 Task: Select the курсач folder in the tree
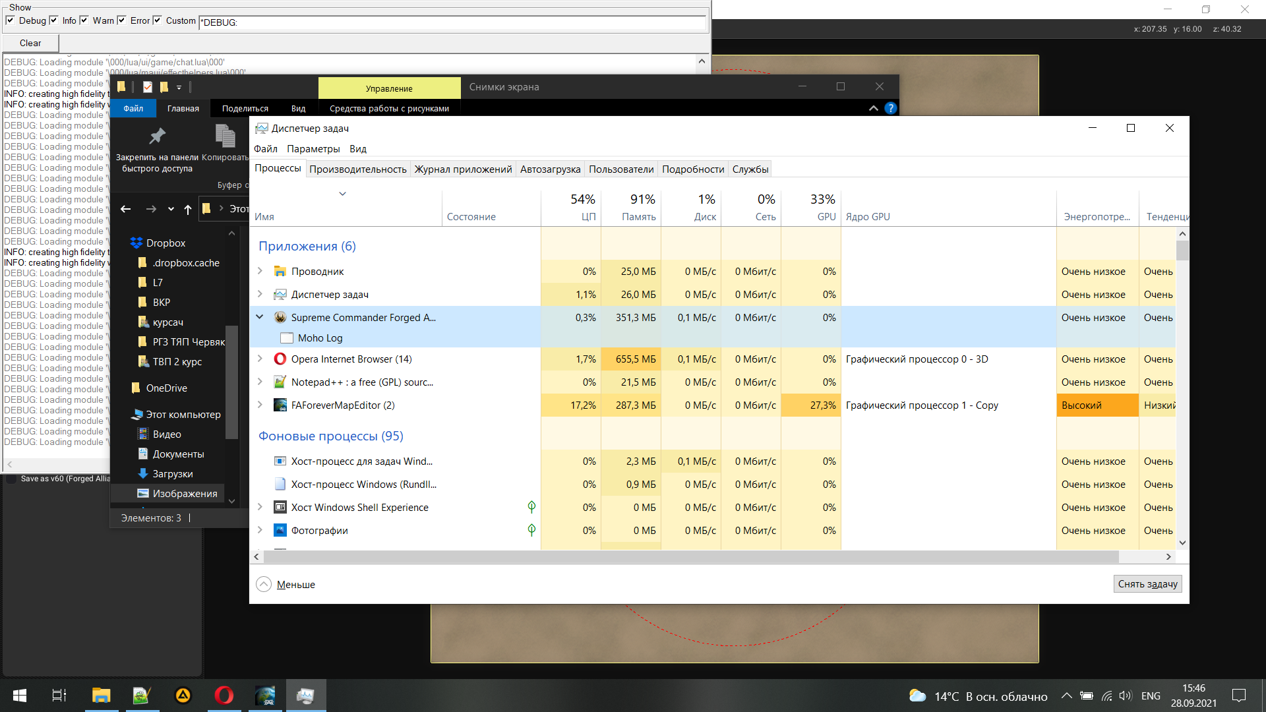[x=167, y=322]
